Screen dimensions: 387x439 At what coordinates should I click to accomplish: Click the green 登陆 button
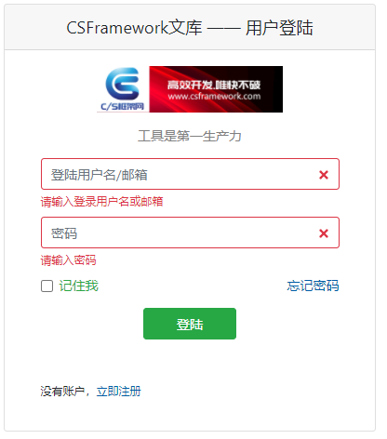[190, 324]
